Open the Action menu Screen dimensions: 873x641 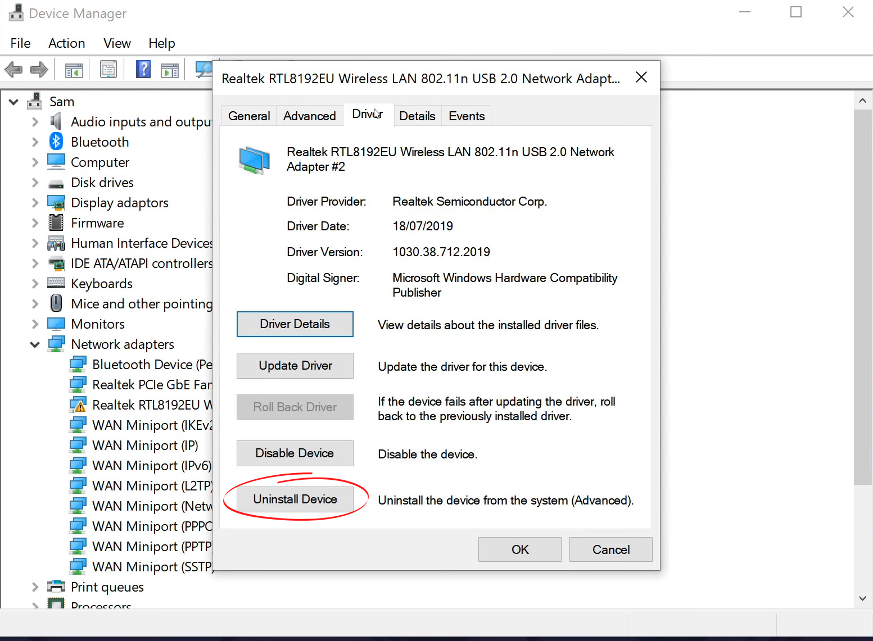(x=66, y=43)
